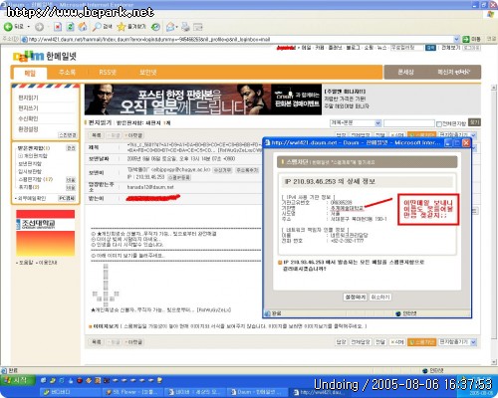Click the Mail envelope toolbar icon
This screenshot has width=498, height=398.
click(170, 27)
